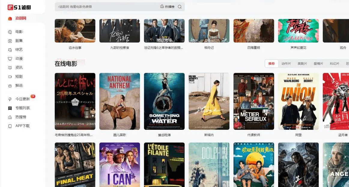This screenshot has width=349, height=187.
Task: Open the I Can poster
Action: pos(120,165)
